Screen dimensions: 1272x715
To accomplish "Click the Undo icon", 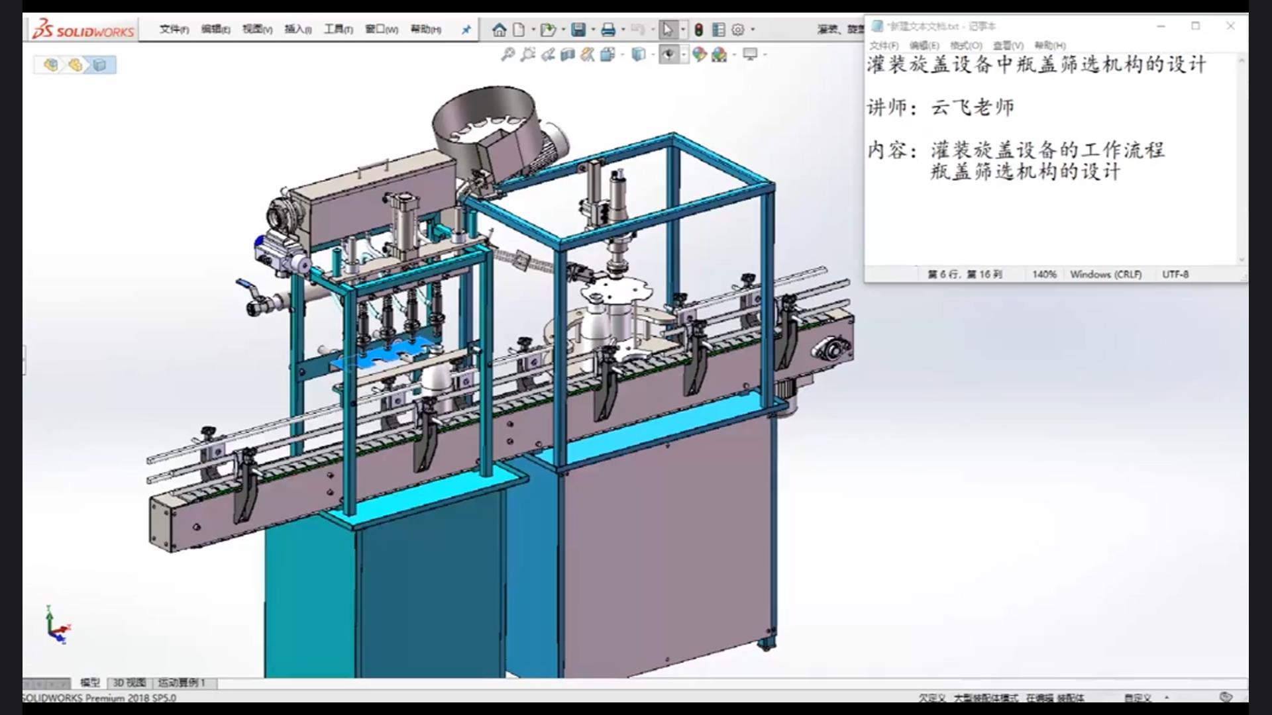I will 638,30.
